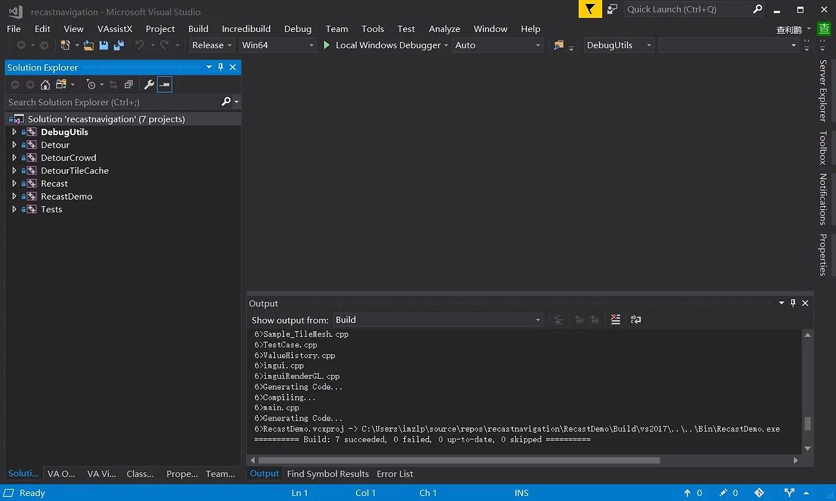The width and height of the screenshot is (836, 501).
Task: Click the Send Feedback icon
Action: coord(612,9)
